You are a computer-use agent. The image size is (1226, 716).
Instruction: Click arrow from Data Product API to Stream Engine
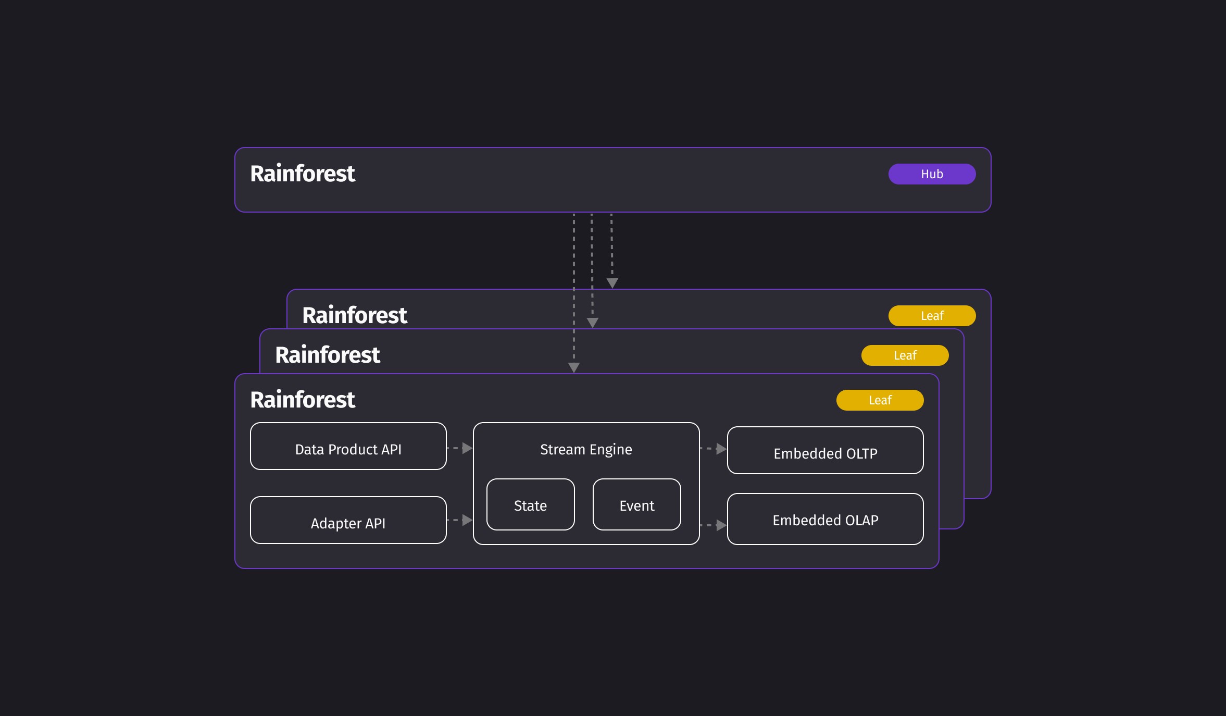(460, 448)
